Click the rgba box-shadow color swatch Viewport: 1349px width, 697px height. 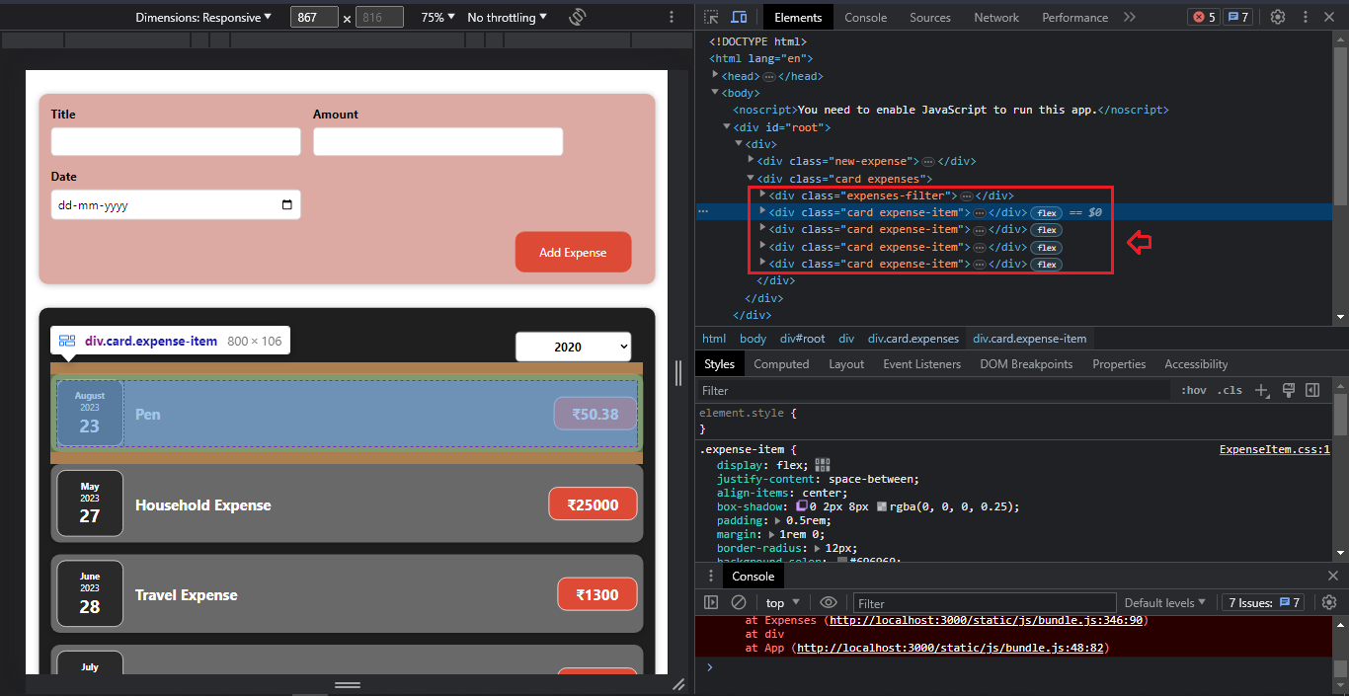(x=882, y=506)
